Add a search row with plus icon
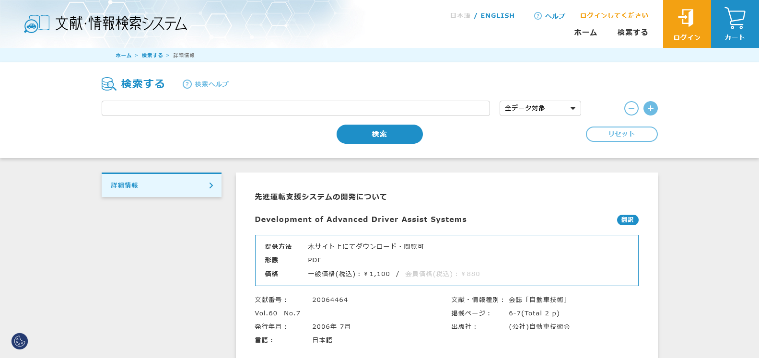 point(650,108)
